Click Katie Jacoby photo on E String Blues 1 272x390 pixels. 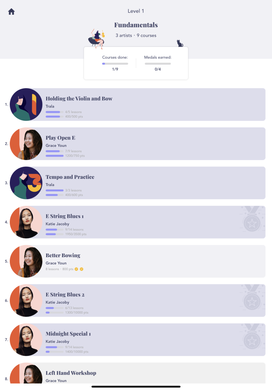26,222
